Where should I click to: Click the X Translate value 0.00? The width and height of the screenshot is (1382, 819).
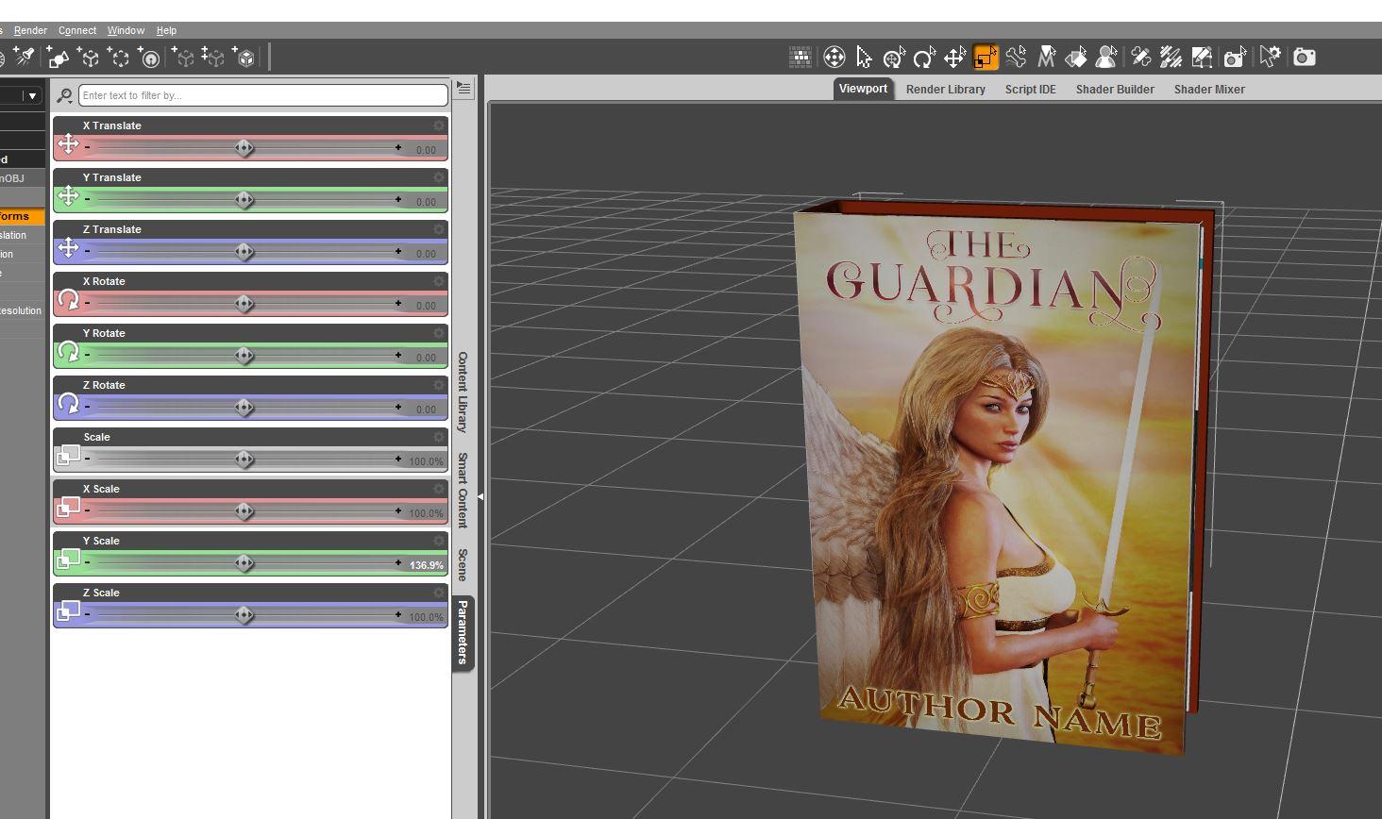tap(426, 150)
